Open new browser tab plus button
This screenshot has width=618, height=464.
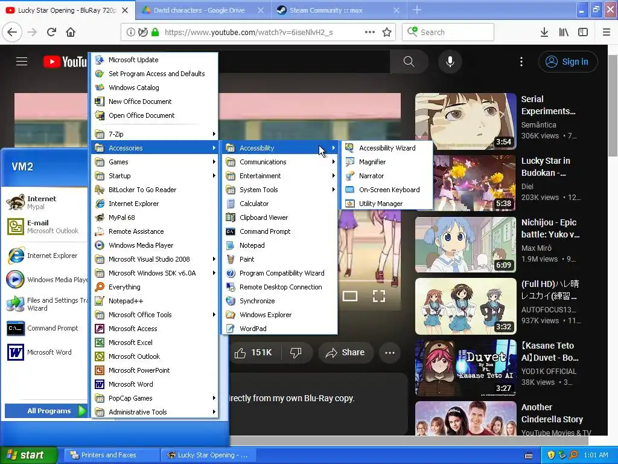417,10
